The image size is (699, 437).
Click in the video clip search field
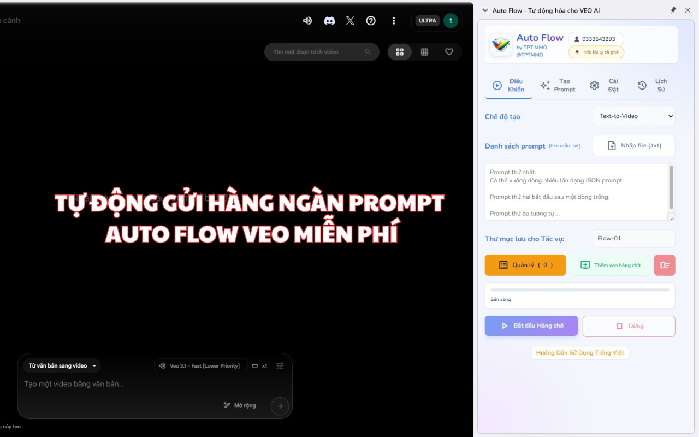click(322, 52)
